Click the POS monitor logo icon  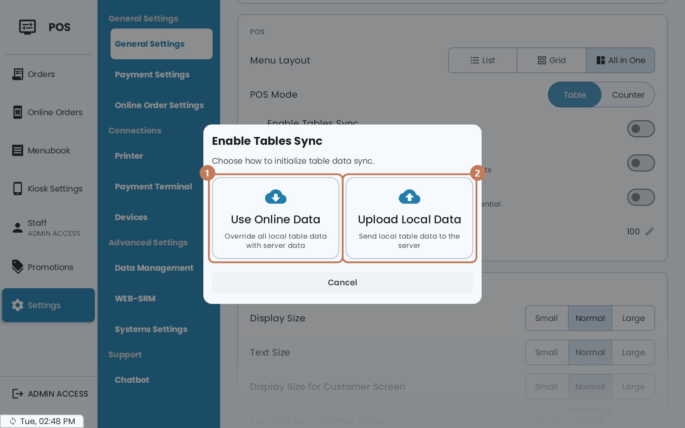27,27
